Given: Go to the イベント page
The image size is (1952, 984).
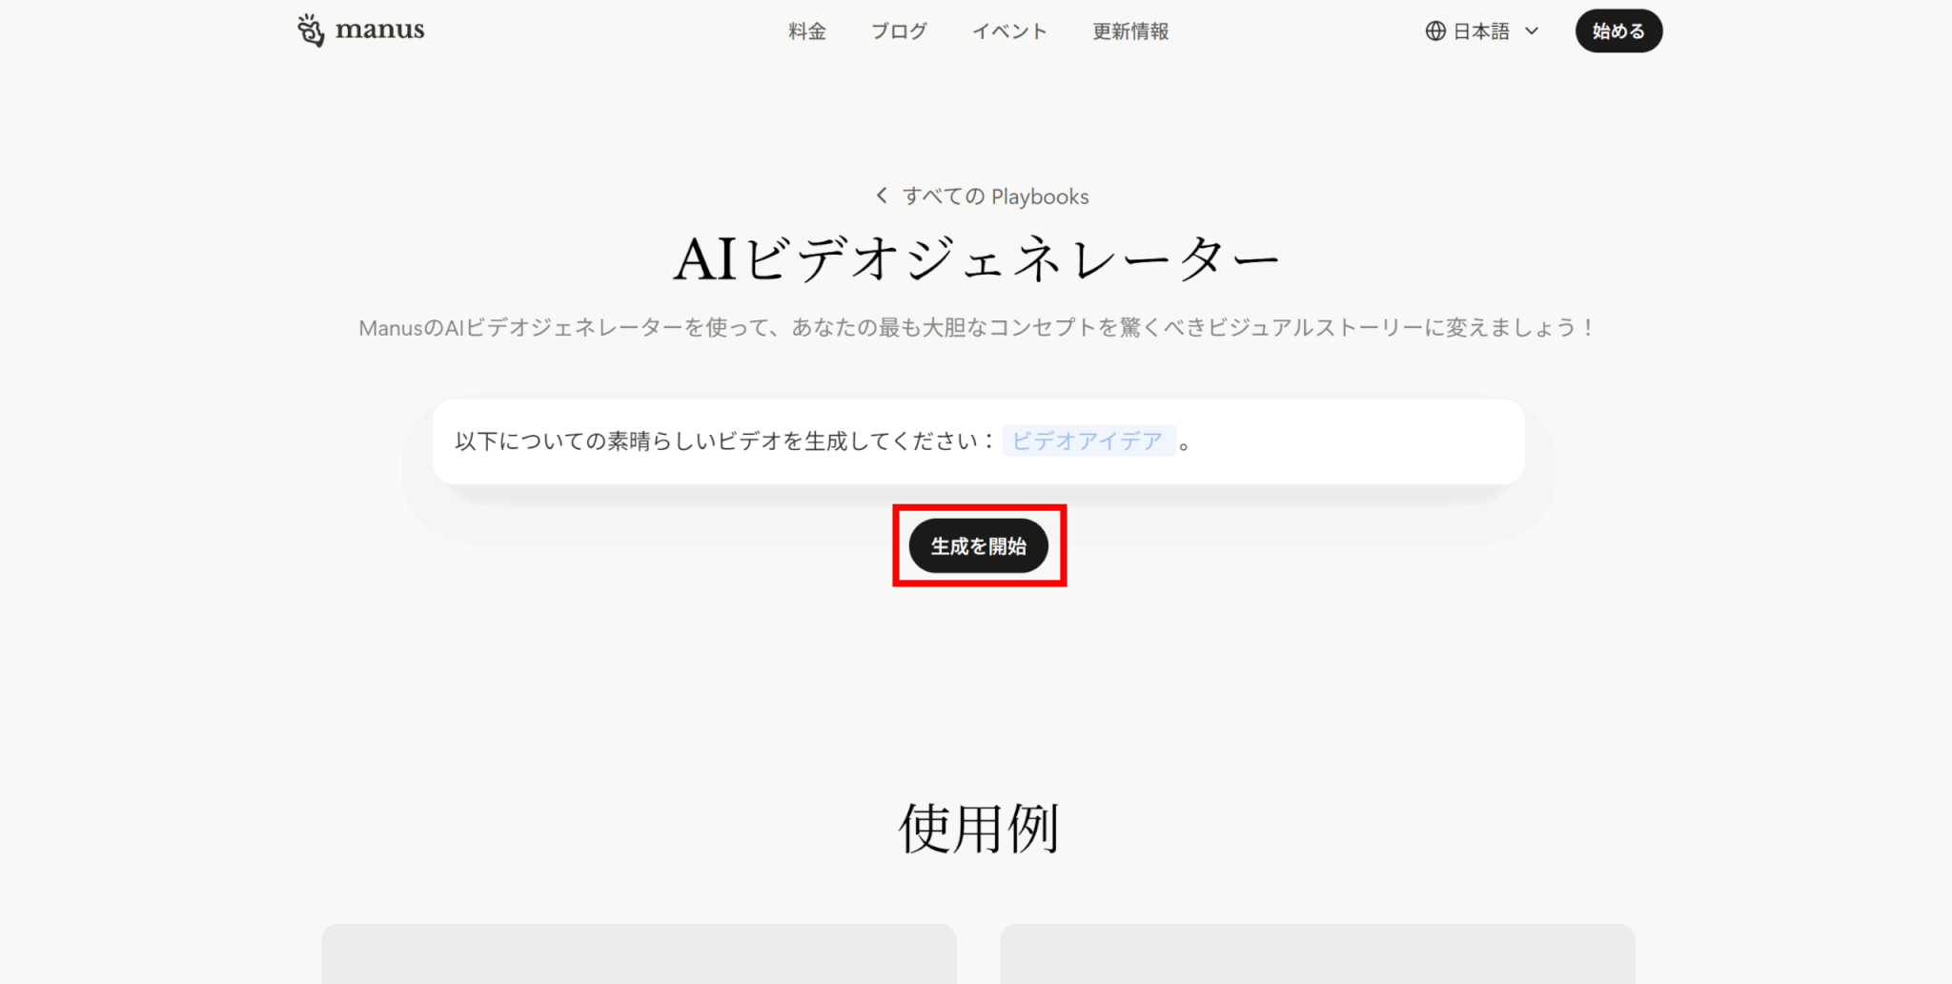Looking at the screenshot, I should 1009,31.
